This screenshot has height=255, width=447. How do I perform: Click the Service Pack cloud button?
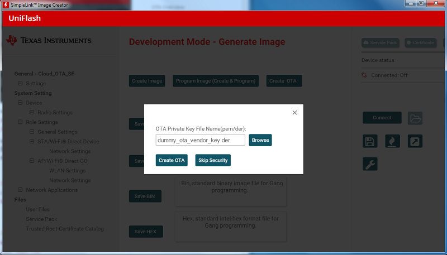pos(381,43)
